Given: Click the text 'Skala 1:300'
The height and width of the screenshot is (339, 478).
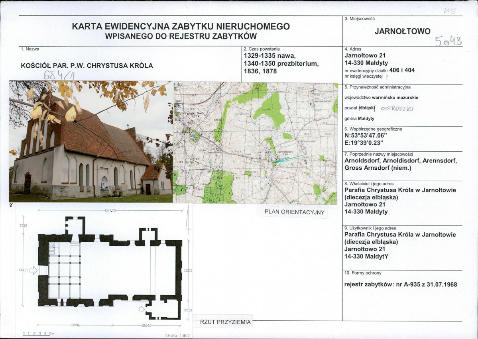Looking at the screenshot, I should (177, 335).
